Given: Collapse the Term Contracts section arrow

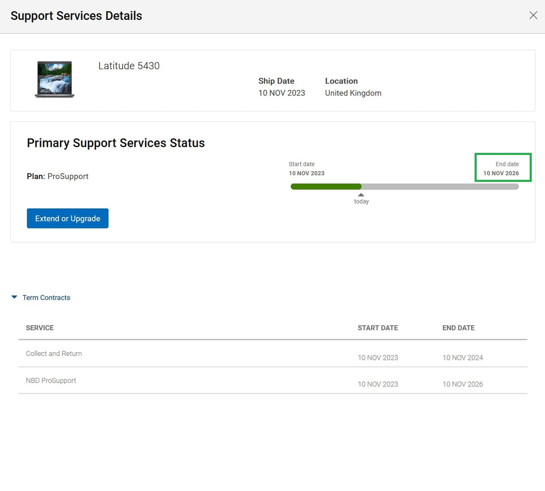Looking at the screenshot, I should pos(14,297).
